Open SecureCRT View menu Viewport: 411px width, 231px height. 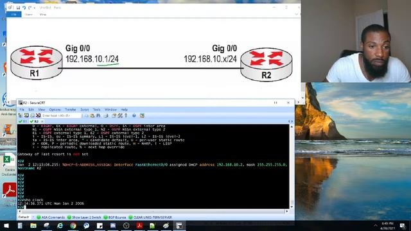pos(41,110)
